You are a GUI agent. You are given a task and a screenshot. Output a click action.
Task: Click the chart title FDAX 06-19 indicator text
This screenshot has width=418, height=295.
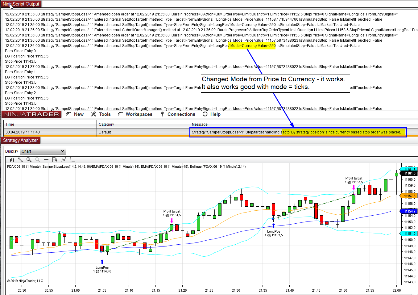126,166
